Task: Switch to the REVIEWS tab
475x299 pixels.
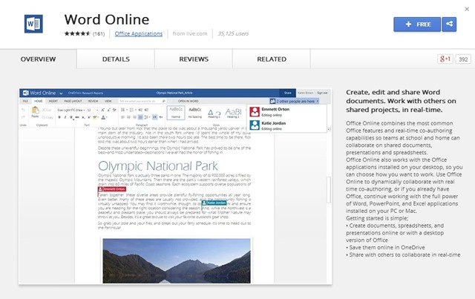Action: [194, 59]
